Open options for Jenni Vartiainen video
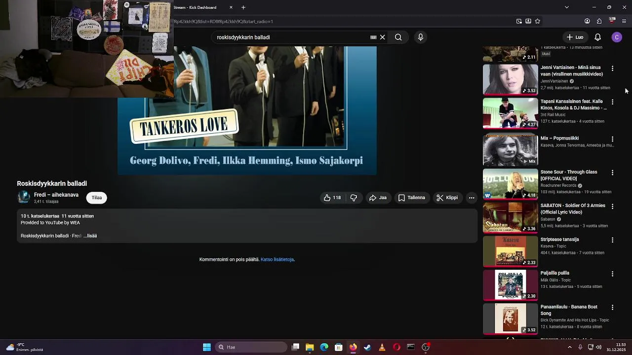The width and height of the screenshot is (632, 355). pyautogui.click(x=612, y=69)
